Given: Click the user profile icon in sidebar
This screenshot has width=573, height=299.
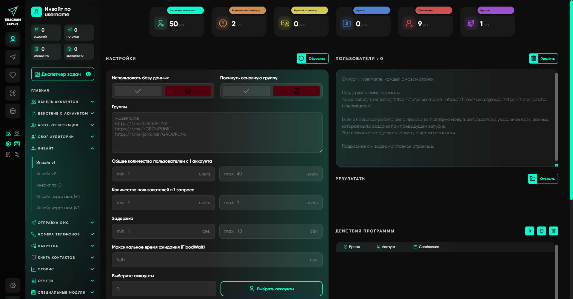Looking at the screenshot, I should click(13, 39).
